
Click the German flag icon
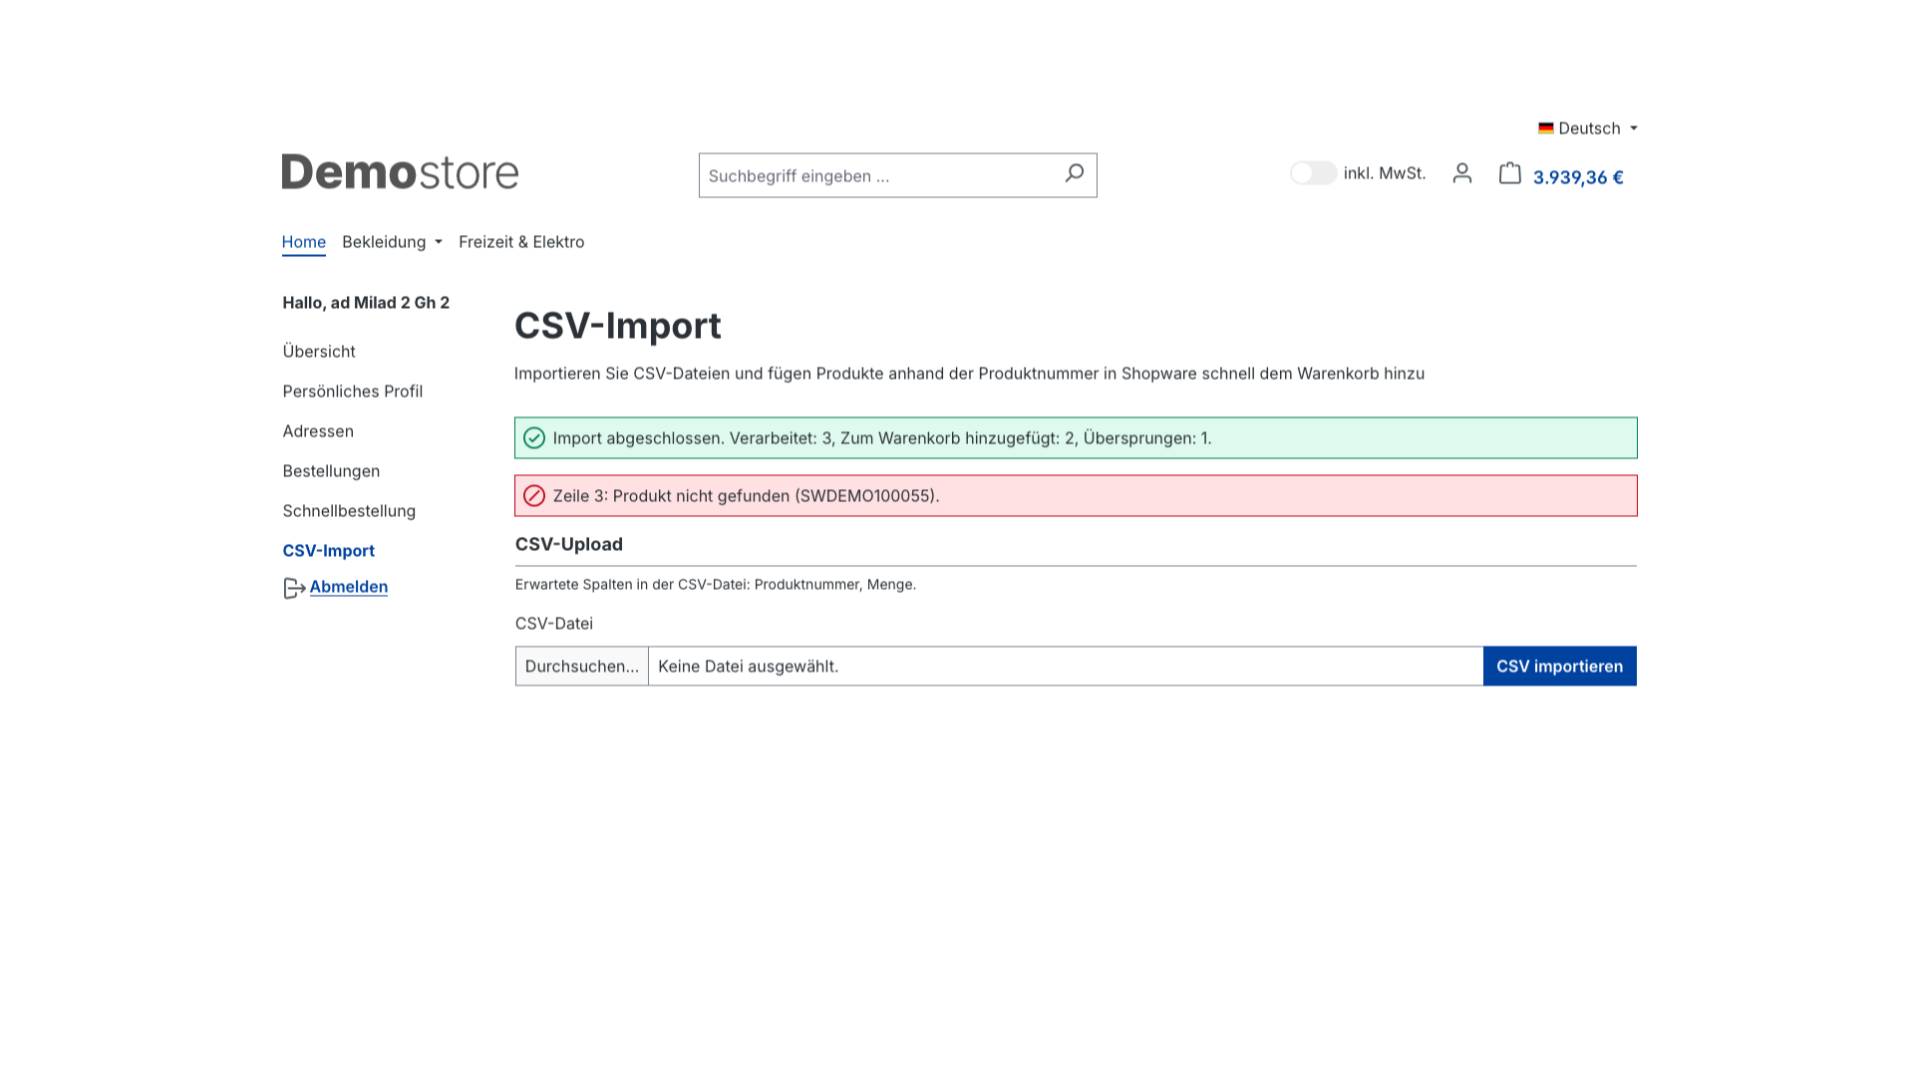[x=1545, y=129]
